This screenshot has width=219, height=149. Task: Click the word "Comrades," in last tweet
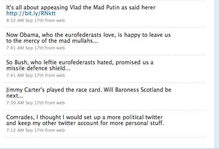20,117
